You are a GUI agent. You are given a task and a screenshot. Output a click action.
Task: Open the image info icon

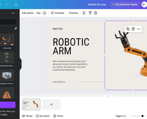click(x=45, y=13)
